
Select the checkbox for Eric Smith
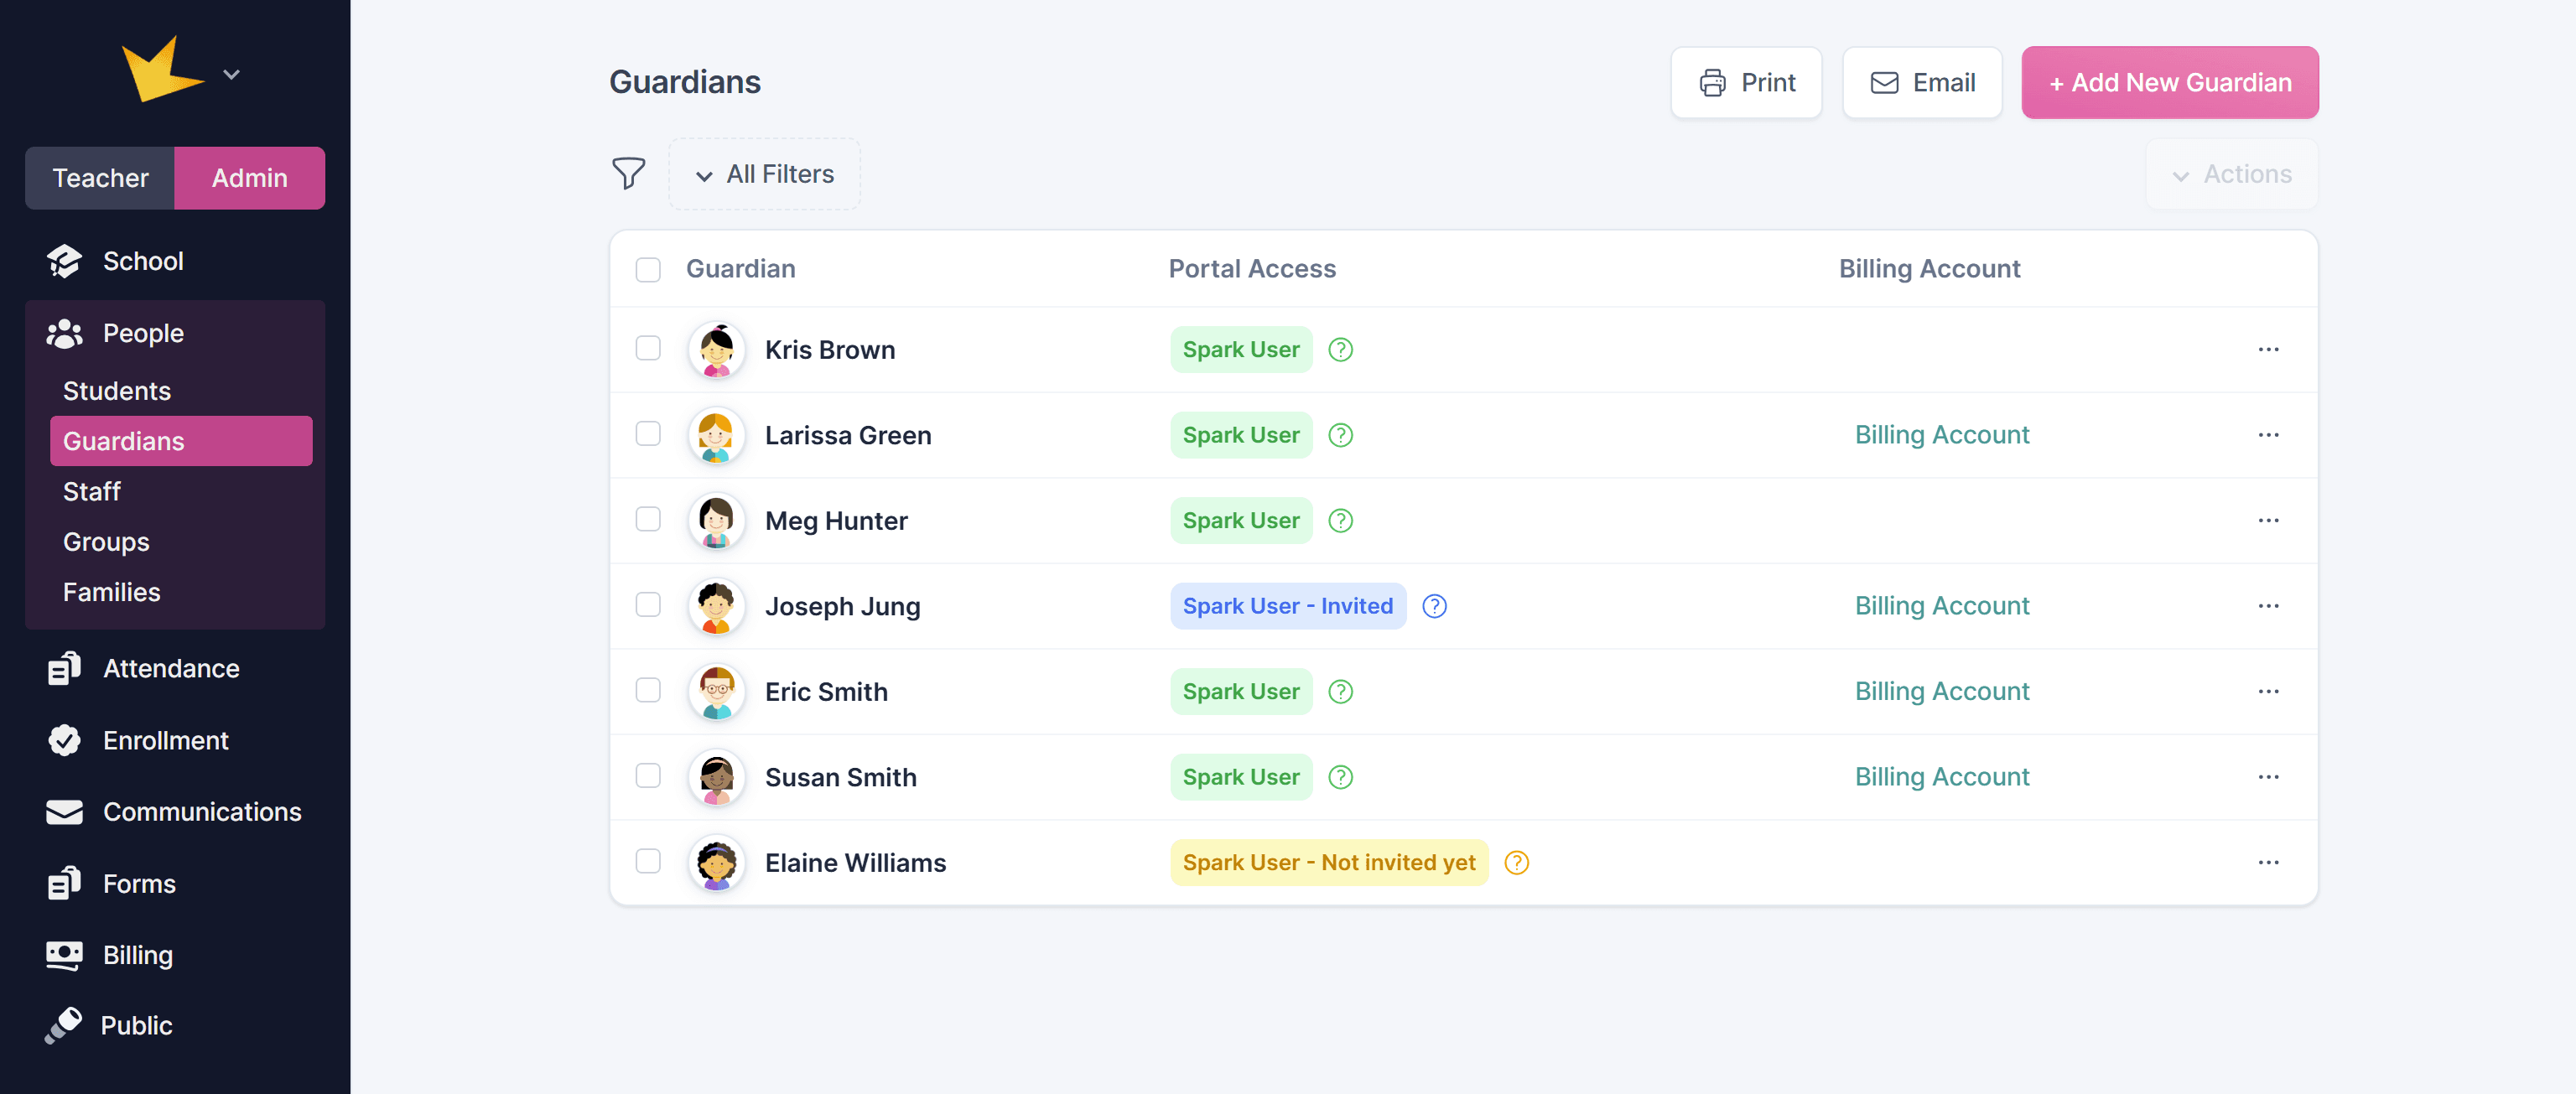pos(648,691)
